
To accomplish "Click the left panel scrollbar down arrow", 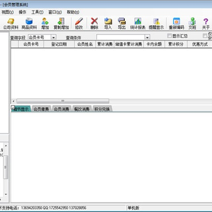I will (x=6, y=194).
